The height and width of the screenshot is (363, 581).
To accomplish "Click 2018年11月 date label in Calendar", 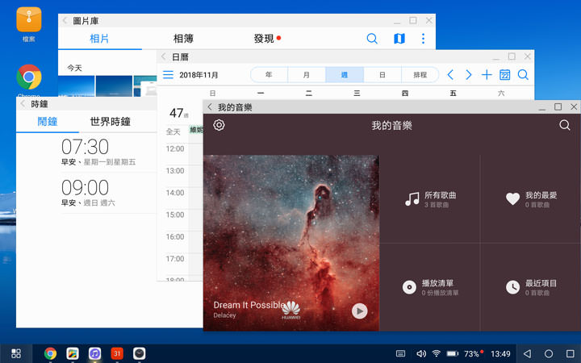I will (x=199, y=75).
